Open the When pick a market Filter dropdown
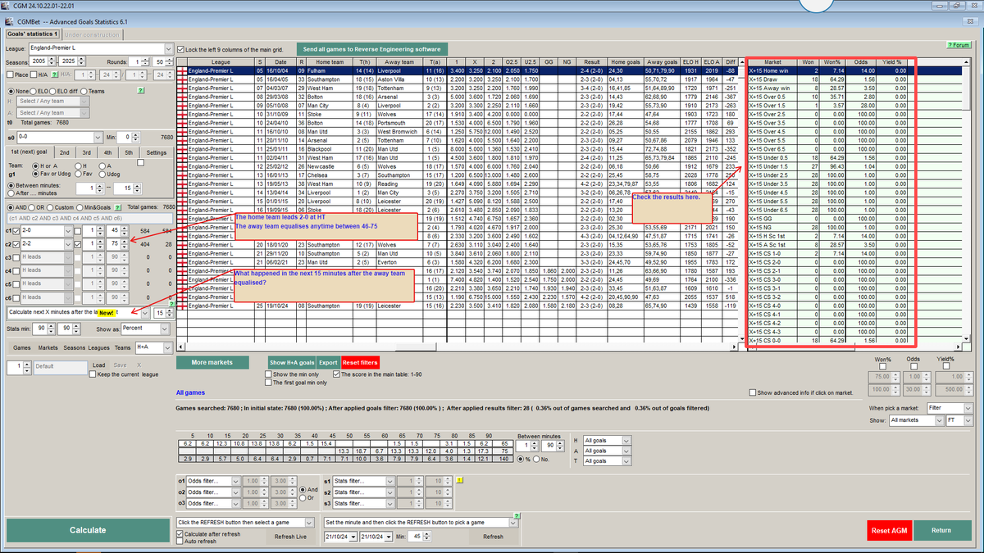This screenshot has width=984, height=553. pos(967,407)
